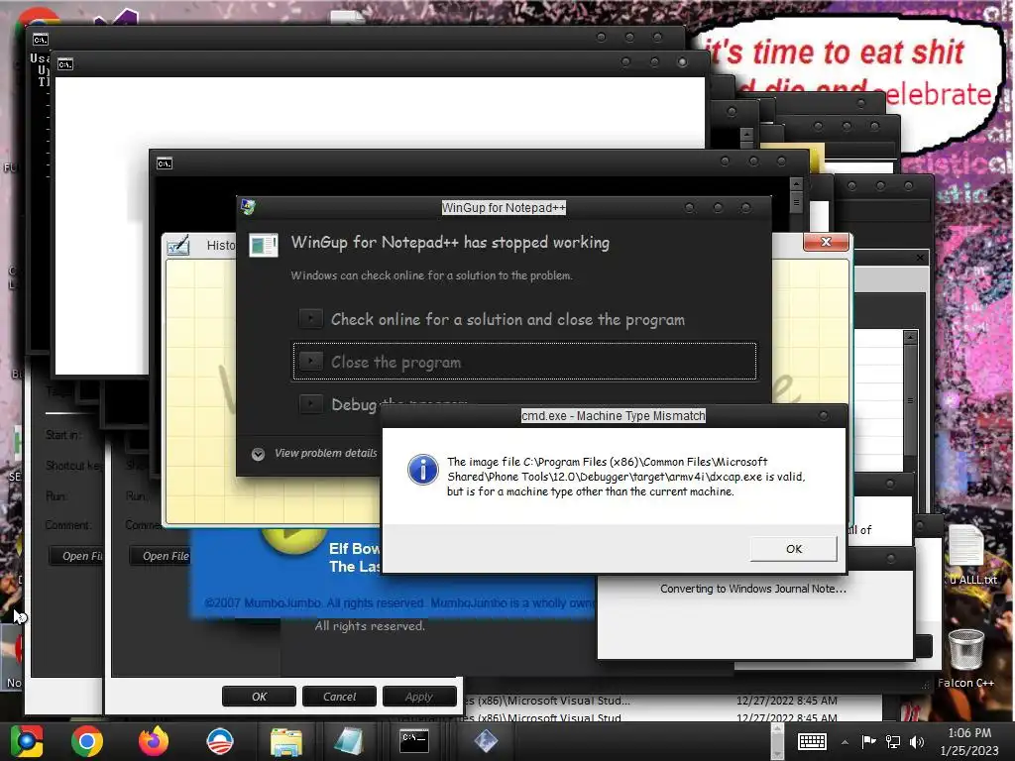Screen dimensions: 1015x761
Task: Click 'Open File' above the OK button's dialog
Action: pos(160,556)
